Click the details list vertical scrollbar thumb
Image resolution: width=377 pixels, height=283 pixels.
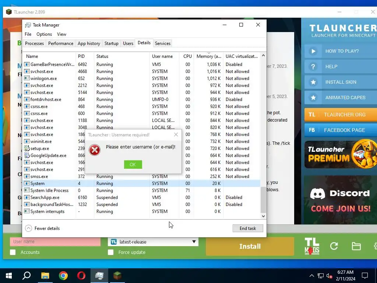coord(263,200)
